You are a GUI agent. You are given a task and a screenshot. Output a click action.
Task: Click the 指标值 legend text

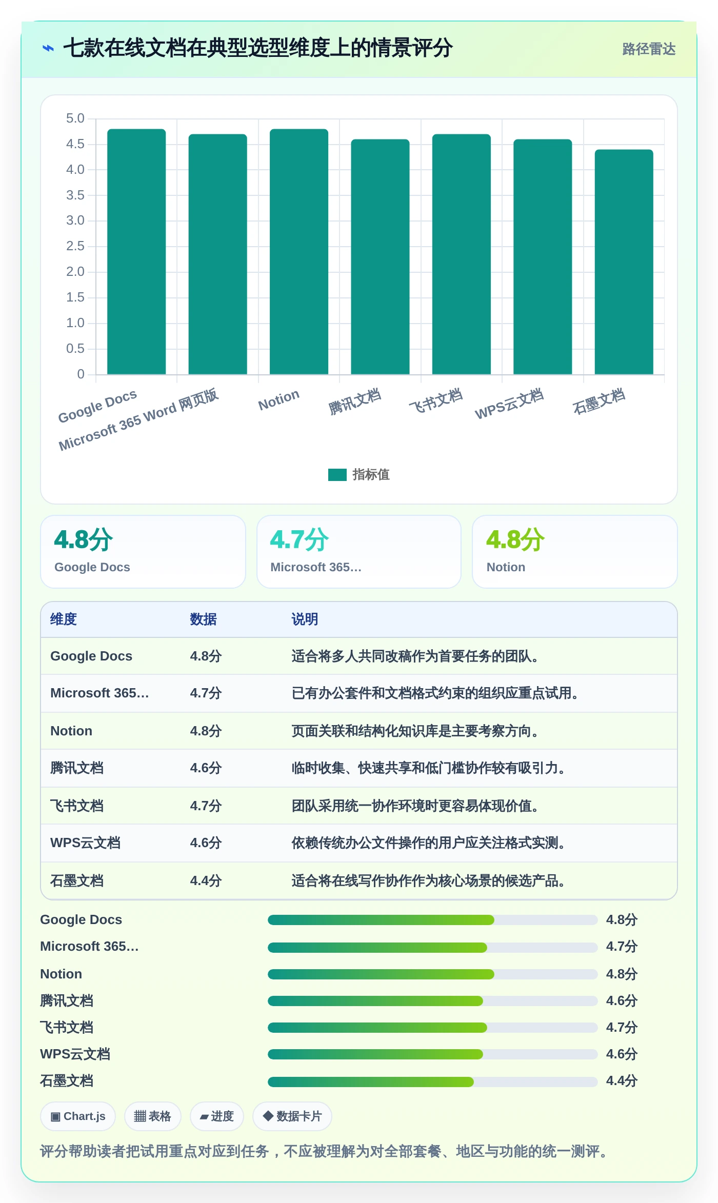(x=371, y=475)
